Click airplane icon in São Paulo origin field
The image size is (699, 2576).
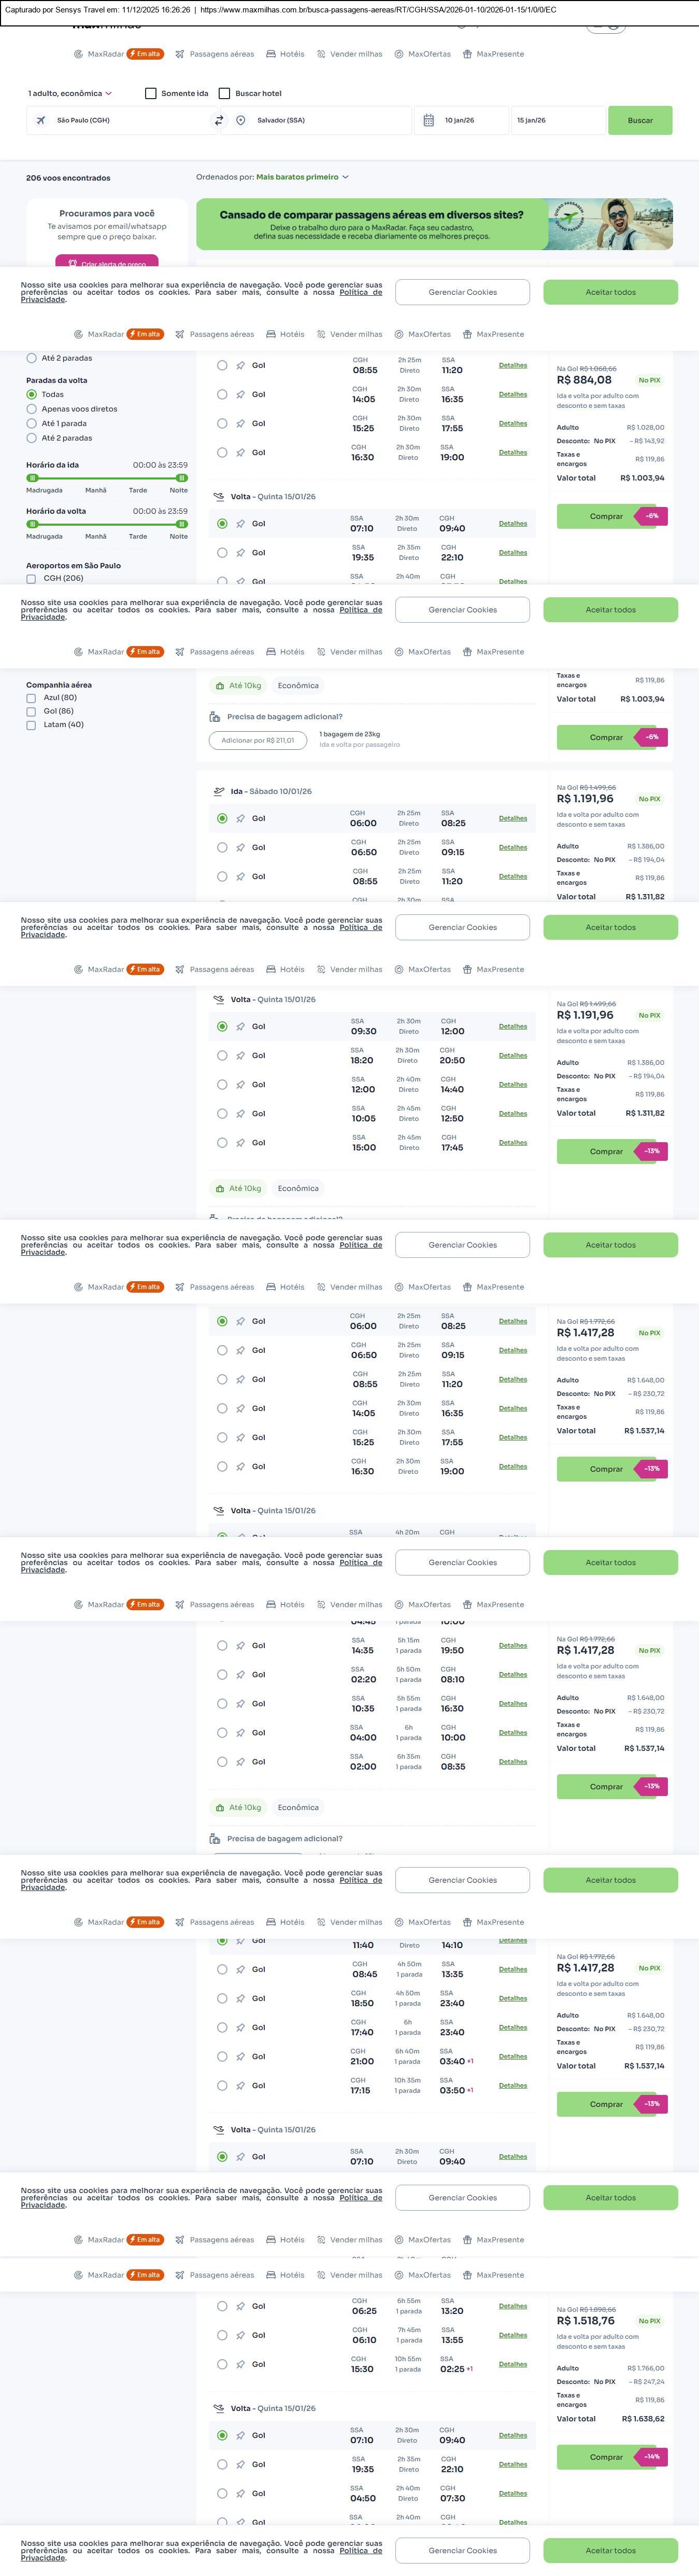point(41,120)
